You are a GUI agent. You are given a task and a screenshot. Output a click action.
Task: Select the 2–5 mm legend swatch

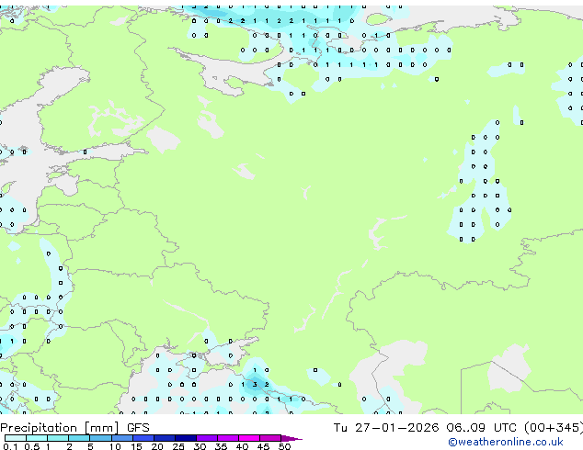click(x=79, y=438)
